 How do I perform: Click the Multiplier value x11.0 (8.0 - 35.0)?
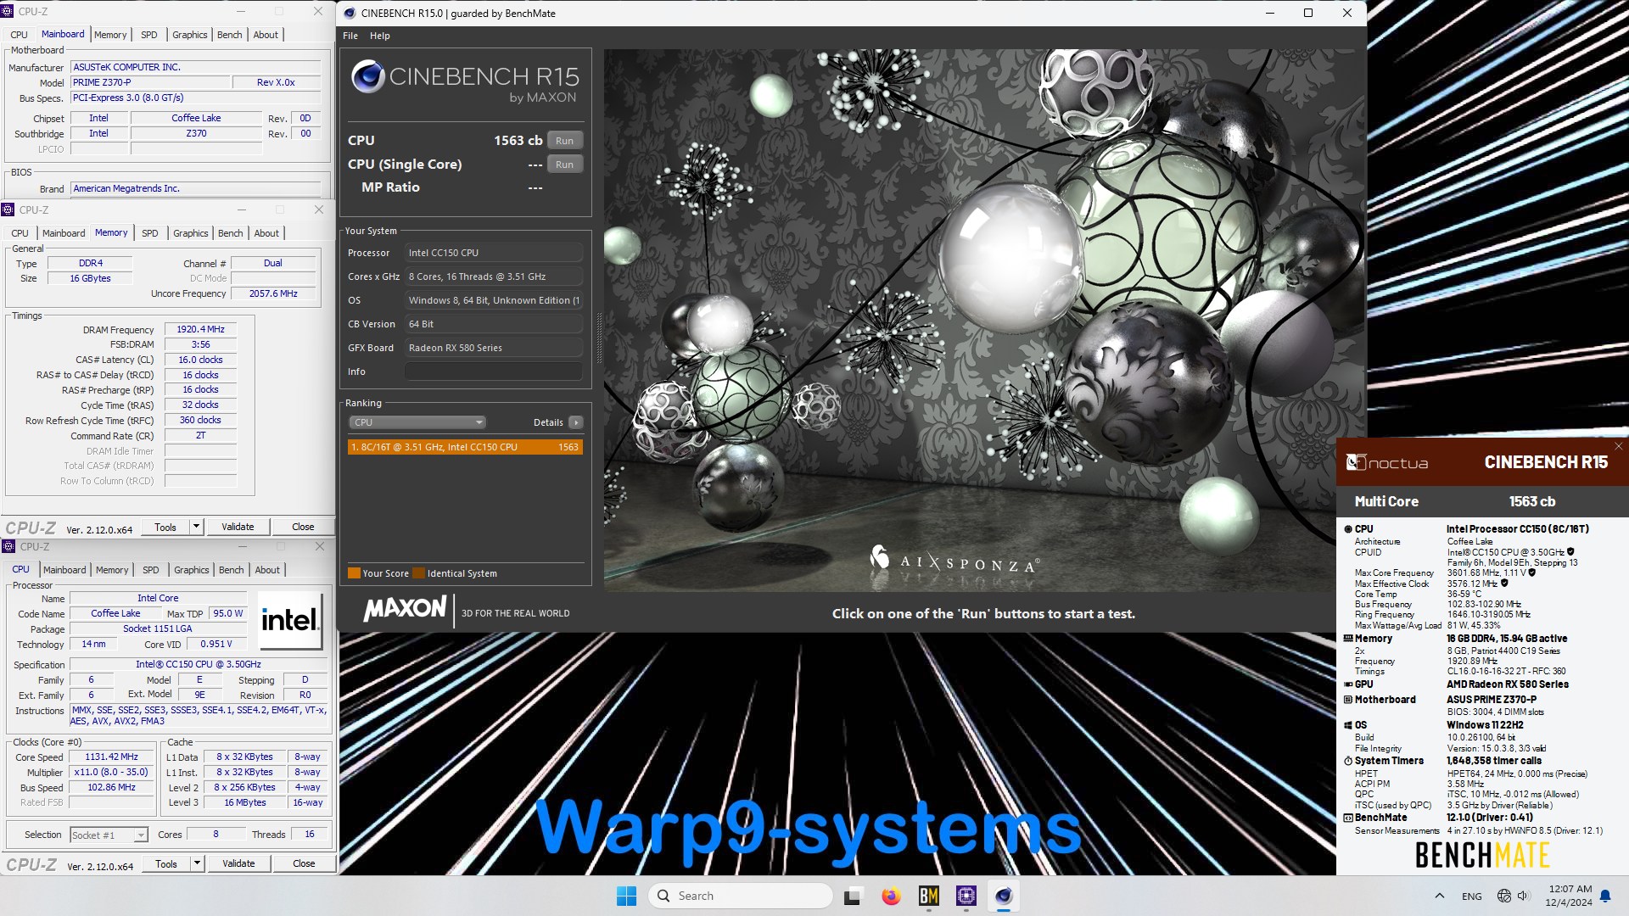tap(111, 772)
